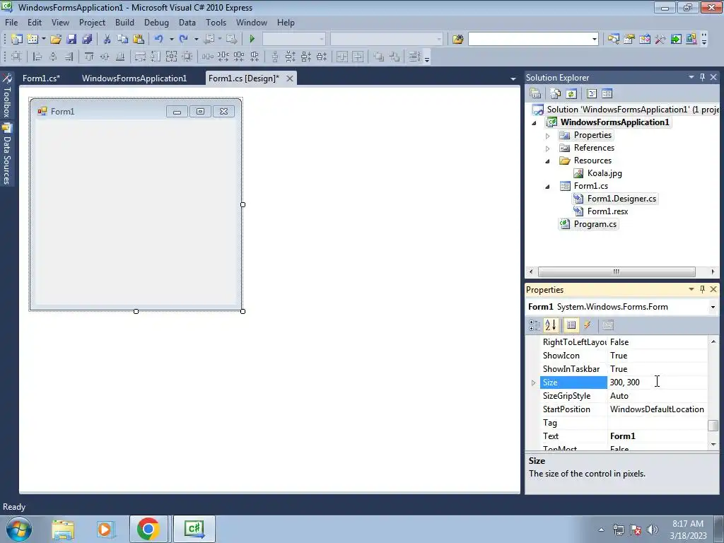Open the File menu
This screenshot has height=543, width=724.
click(11, 22)
